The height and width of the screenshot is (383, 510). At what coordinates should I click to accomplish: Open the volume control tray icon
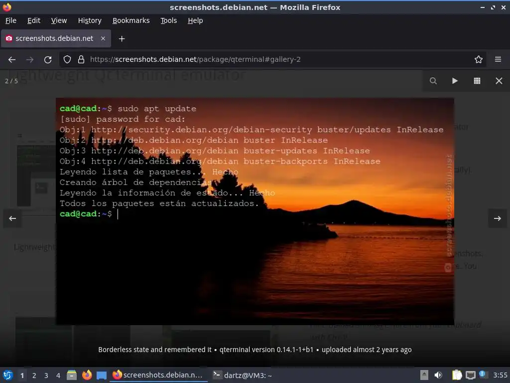pyautogui.click(x=438, y=375)
